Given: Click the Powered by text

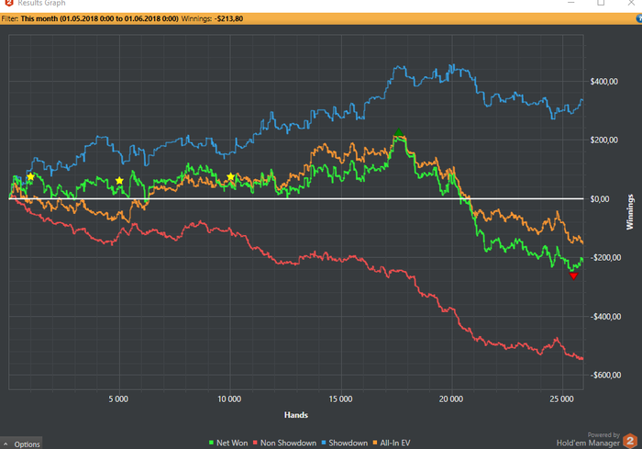Looking at the screenshot, I should click(x=603, y=435).
